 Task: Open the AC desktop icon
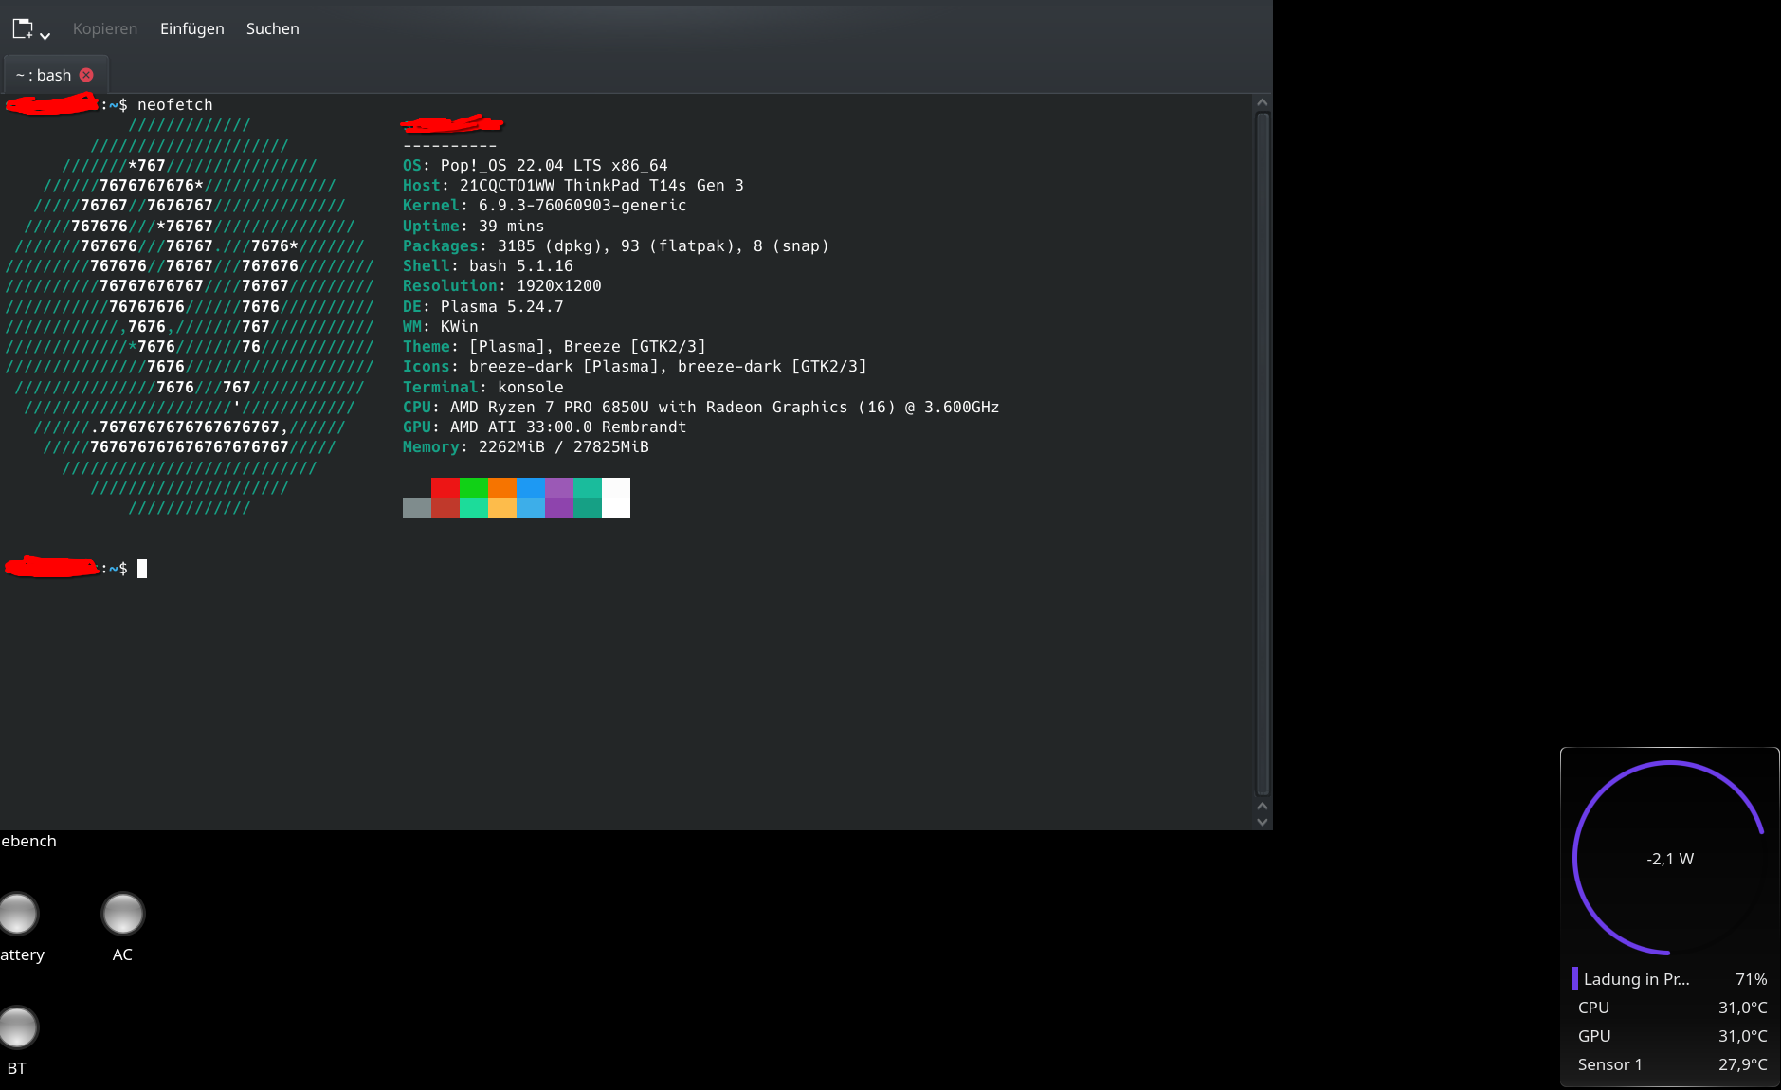pyautogui.click(x=122, y=928)
